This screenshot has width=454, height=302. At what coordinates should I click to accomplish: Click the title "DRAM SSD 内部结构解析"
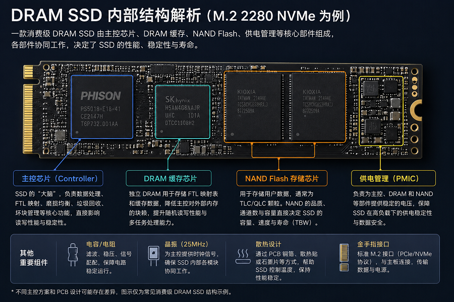tap(106, 15)
